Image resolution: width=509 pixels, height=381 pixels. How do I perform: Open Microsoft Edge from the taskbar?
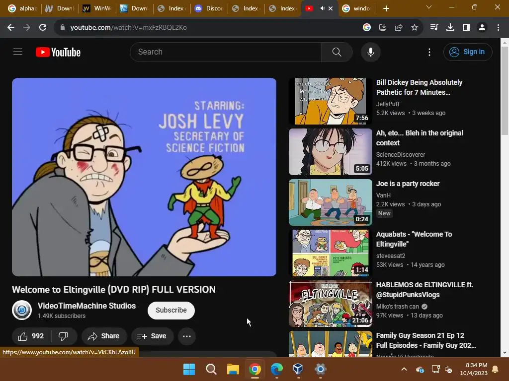coord(276,369)
